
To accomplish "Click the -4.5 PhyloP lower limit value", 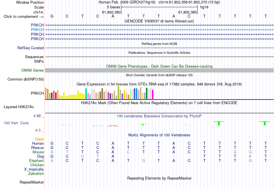I will coord(37,130).
